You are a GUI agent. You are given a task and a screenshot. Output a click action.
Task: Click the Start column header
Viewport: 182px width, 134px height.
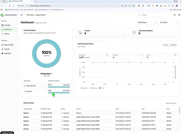(117, 109)
